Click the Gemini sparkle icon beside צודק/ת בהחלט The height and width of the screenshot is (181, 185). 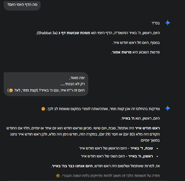coord(168,108)
